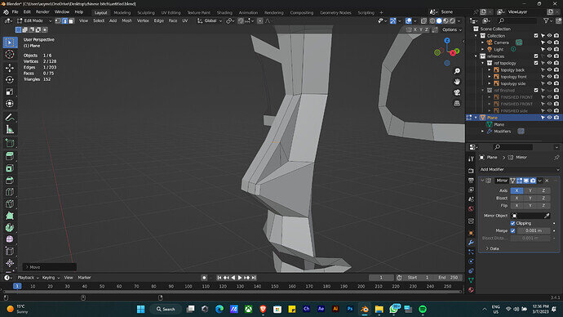Image resolution: width=563 pixels, height=317 pixels.
Task: Open the Material properties tab
Action: pyautogui.click(x=471, y=290)
